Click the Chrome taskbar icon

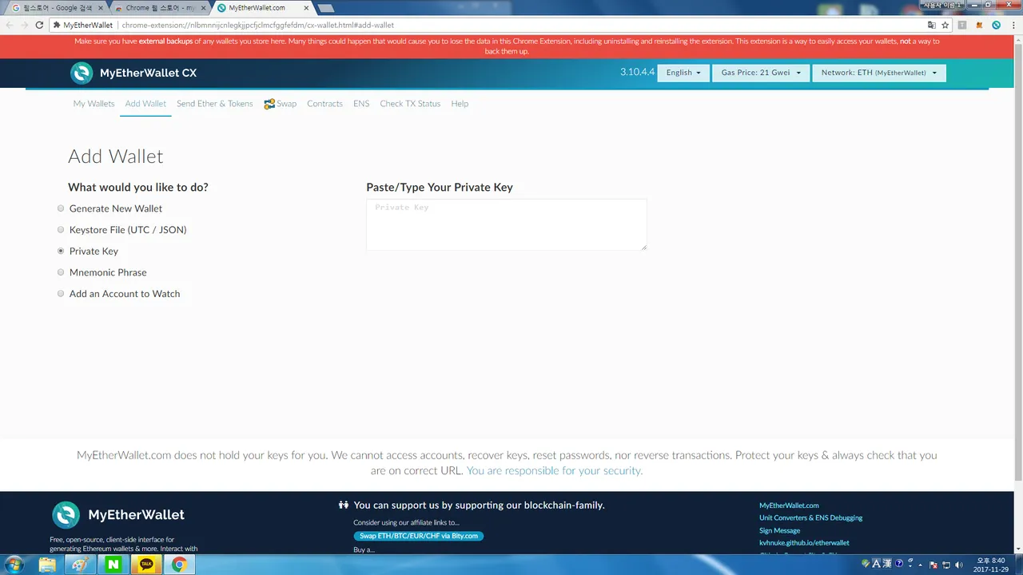tap(179, 565)
